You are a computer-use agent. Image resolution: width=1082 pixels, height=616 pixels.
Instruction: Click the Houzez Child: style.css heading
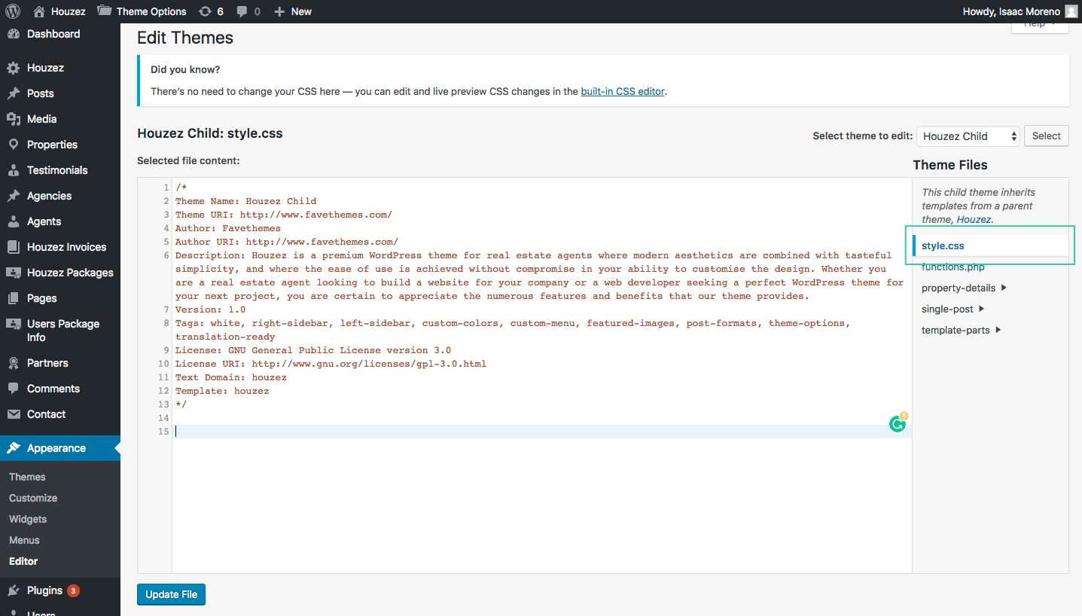click(x=210, y=133)
